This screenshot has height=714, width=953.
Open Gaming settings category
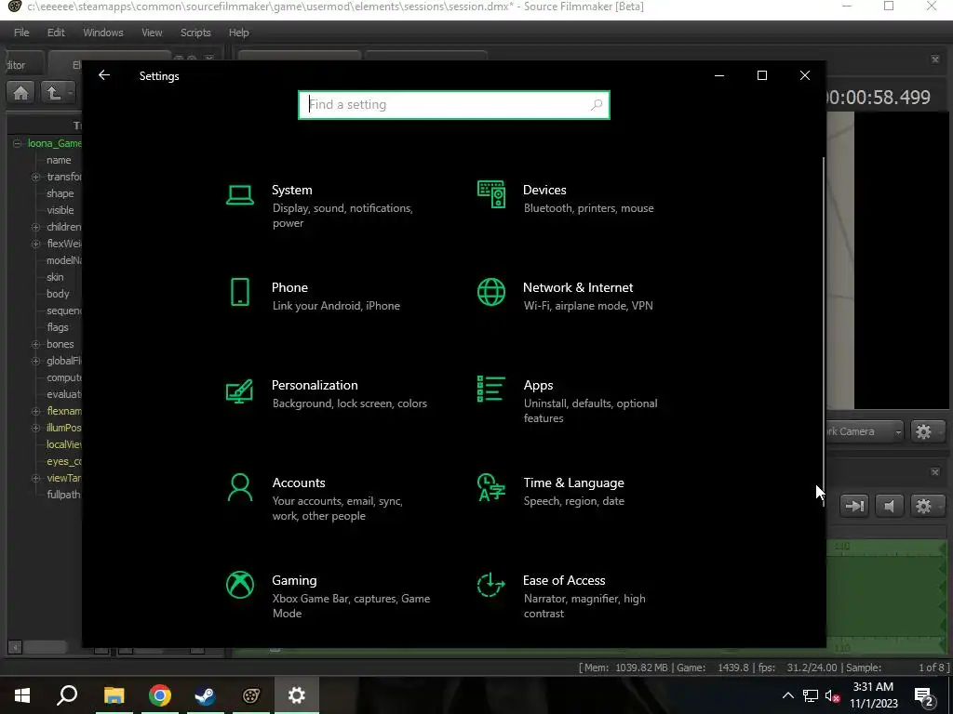[329, 596]
